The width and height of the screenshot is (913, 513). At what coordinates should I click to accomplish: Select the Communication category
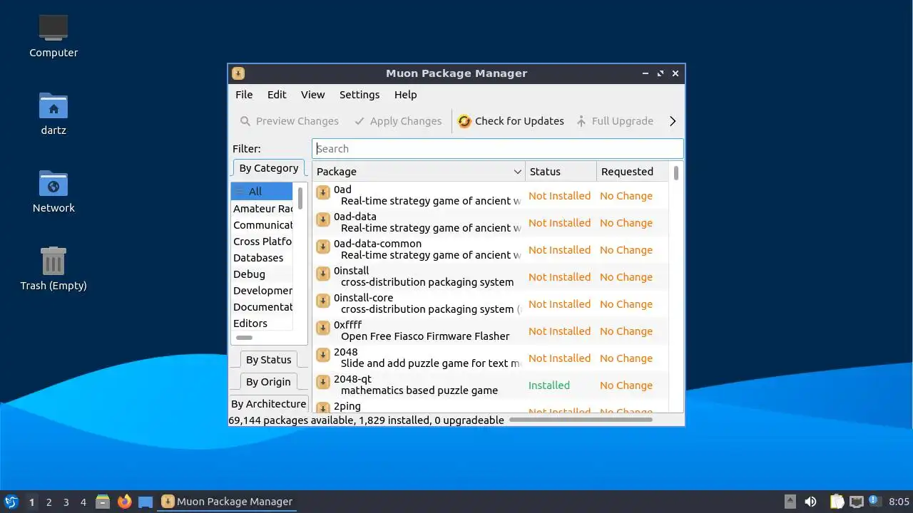coord(261,225)
